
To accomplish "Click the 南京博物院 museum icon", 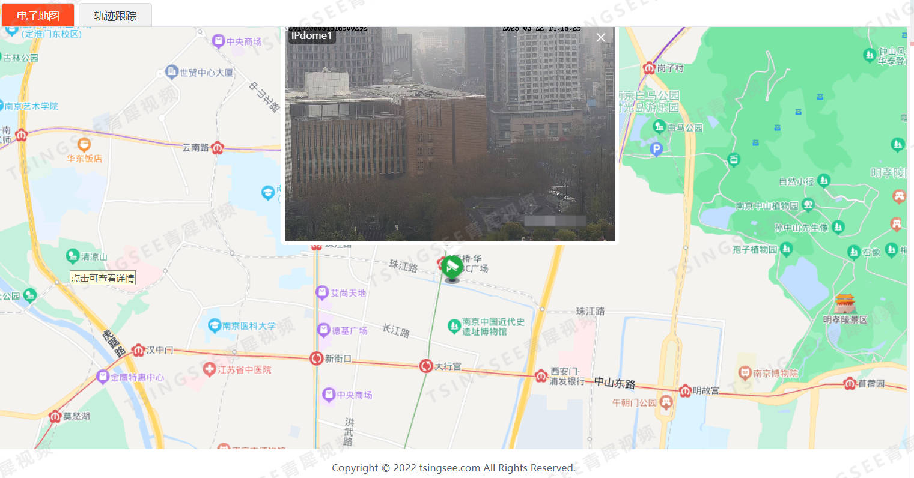I will 745,373.
